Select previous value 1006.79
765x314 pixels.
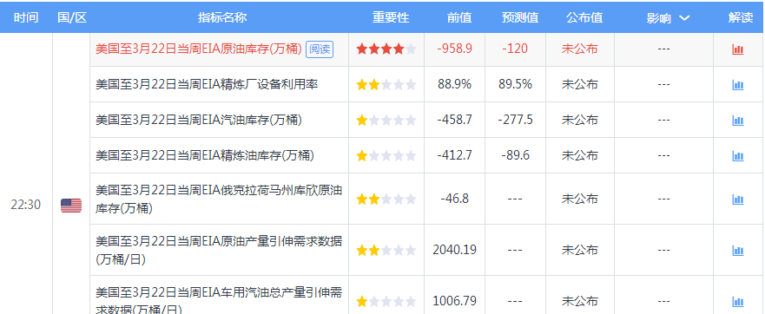(x=454, y=301)
